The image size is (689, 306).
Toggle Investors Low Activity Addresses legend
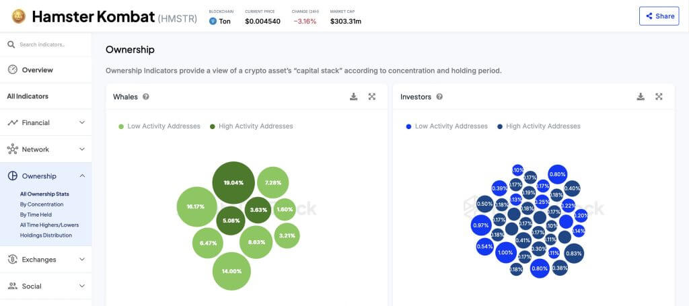pyautogui.click(x=447, y=126)
